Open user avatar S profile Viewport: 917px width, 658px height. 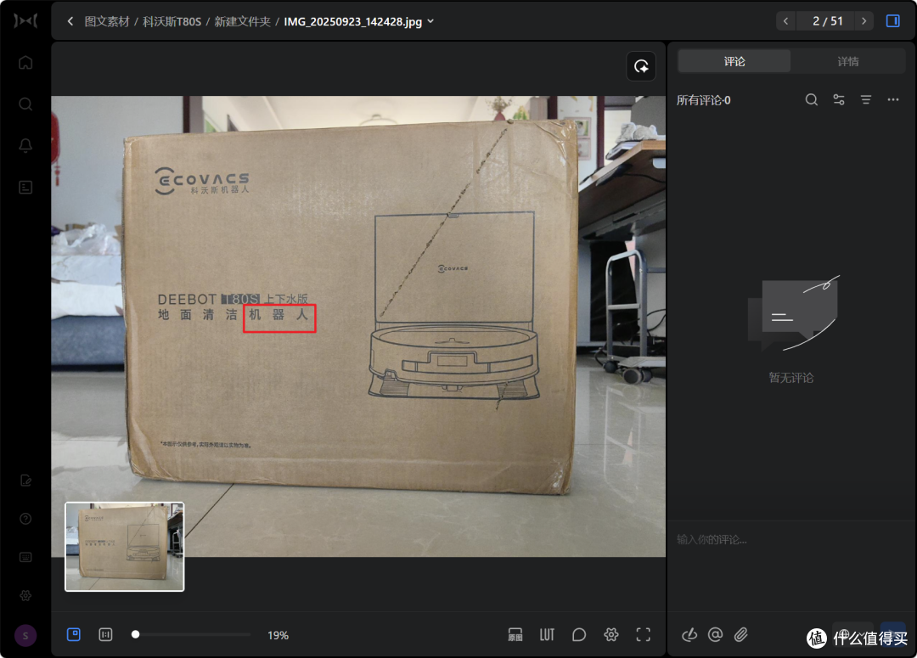point(25,636)
